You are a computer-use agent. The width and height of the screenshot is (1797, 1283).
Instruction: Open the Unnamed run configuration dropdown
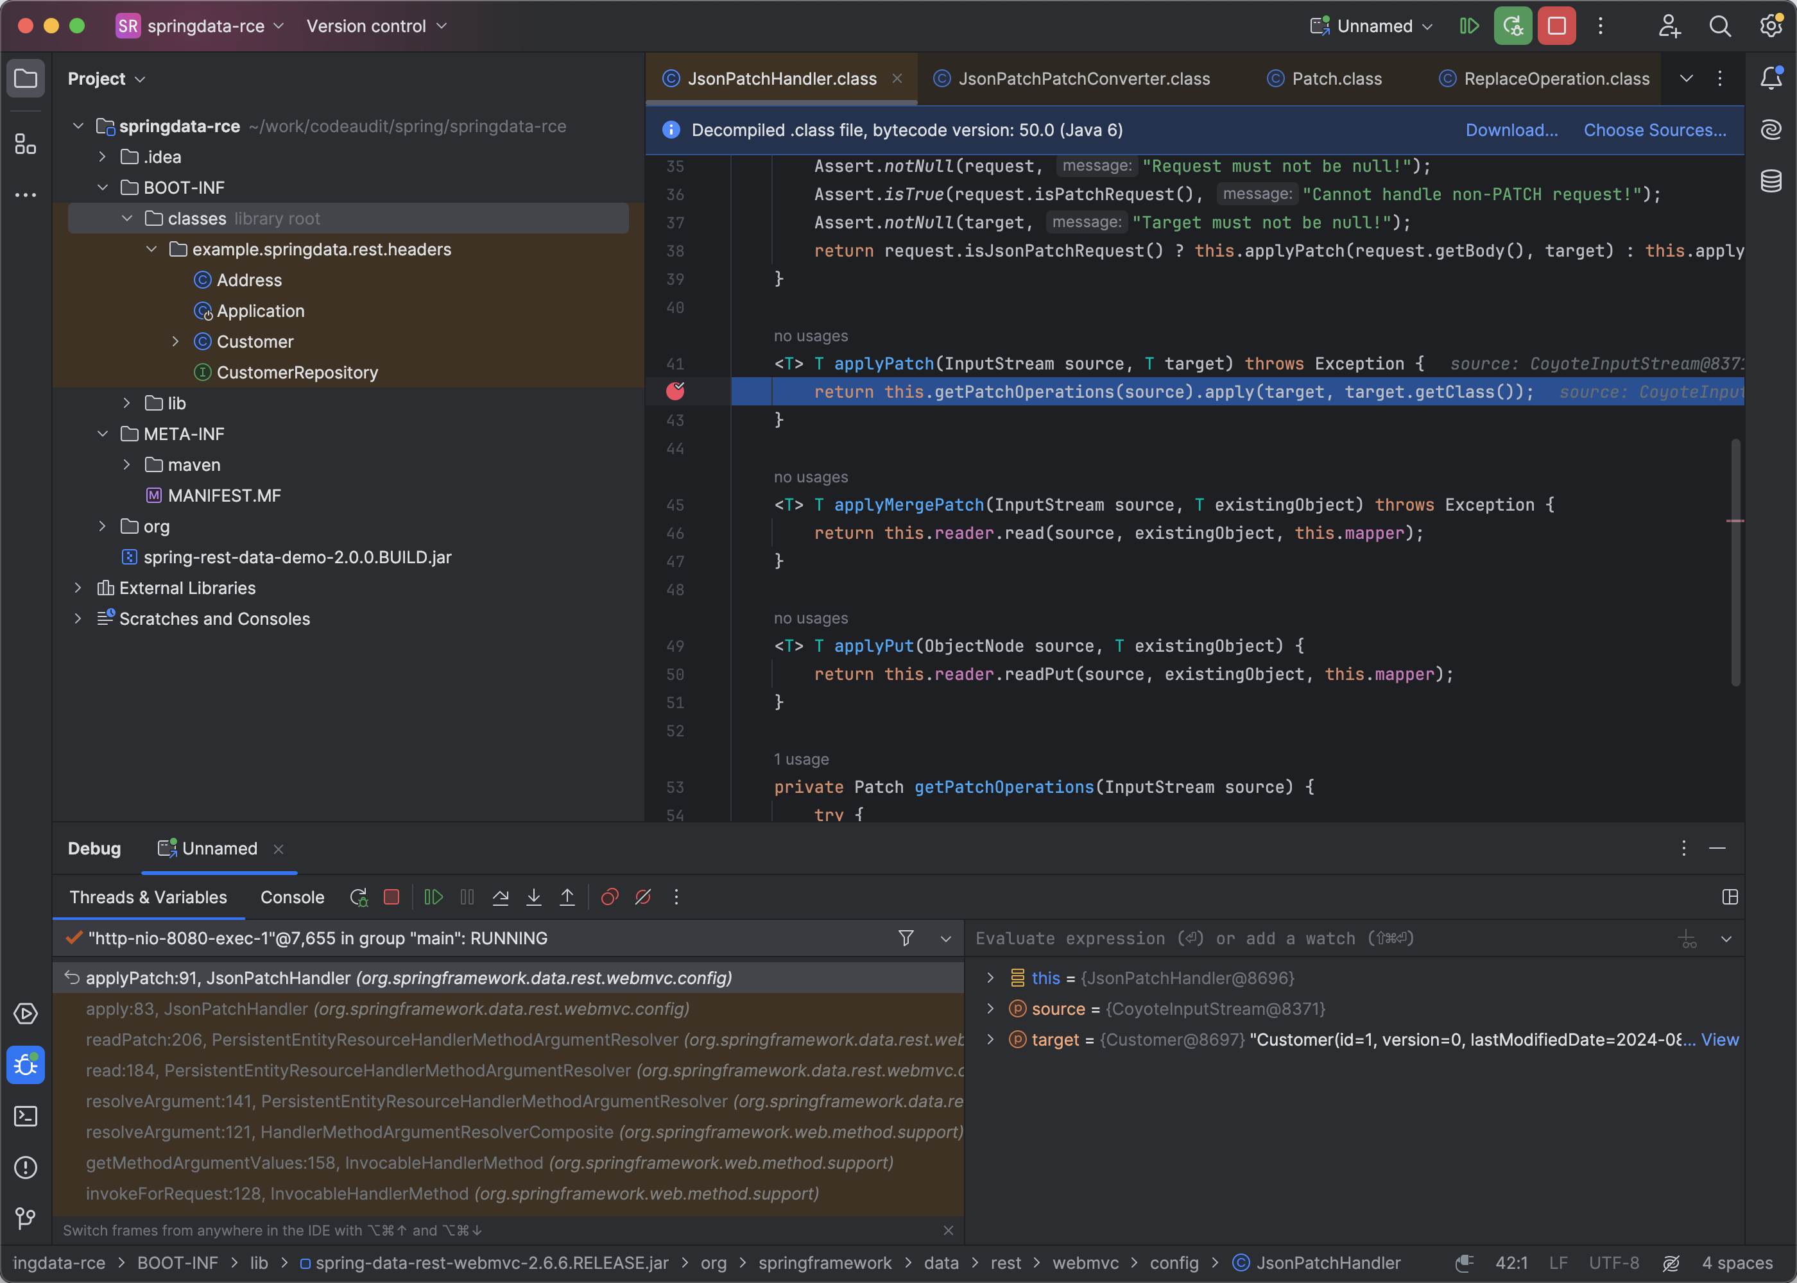1372,26
